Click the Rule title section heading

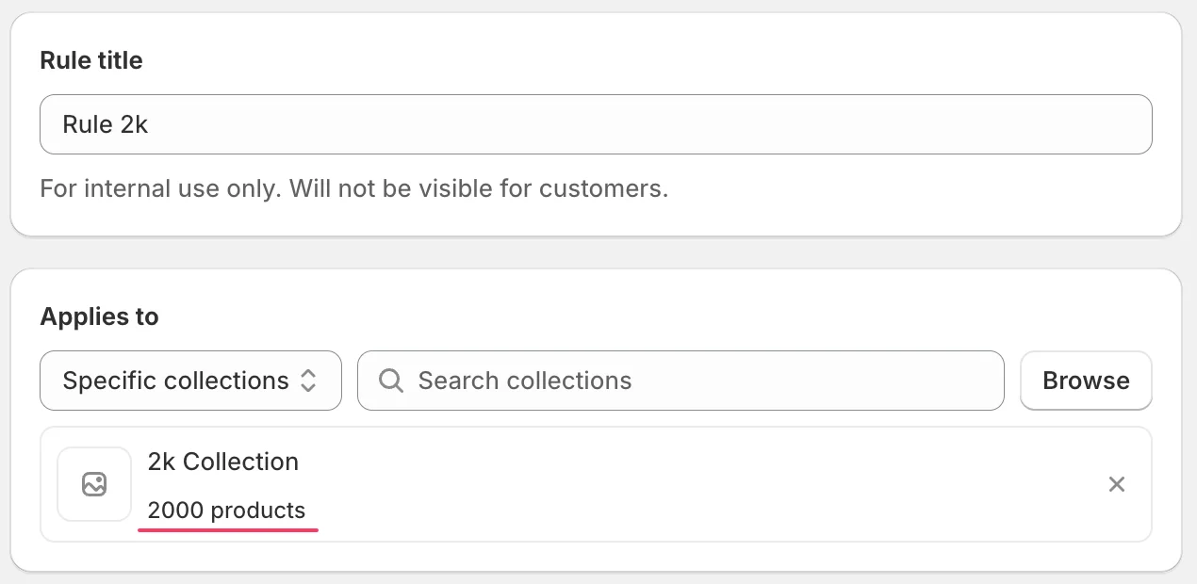90,60
